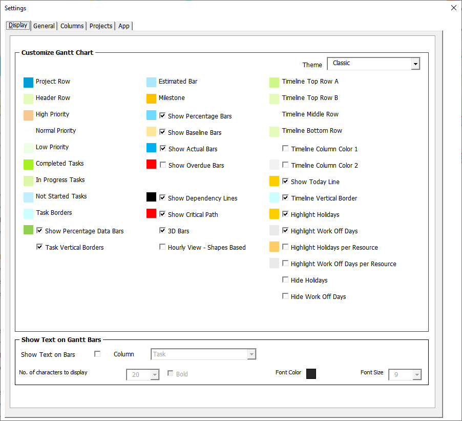
Task: Uncheck Show Percentage Data Bars
Action: (x=39, y=230)
